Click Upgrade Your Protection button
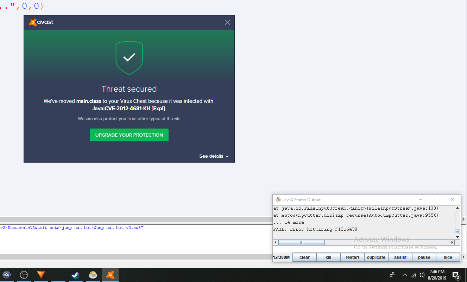The width and height of the screenshot is (467, 282). 129,135
